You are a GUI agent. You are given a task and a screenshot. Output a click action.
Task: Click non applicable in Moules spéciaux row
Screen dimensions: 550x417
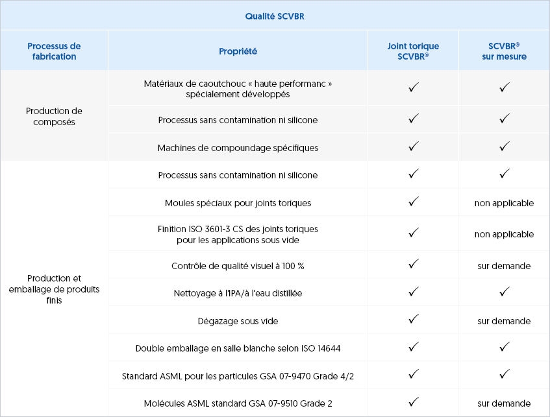[x=504, y=203]
